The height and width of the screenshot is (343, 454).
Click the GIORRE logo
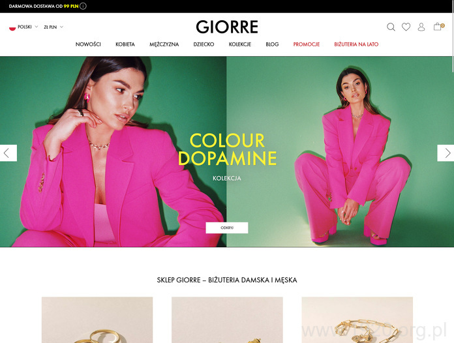point(227,27)
